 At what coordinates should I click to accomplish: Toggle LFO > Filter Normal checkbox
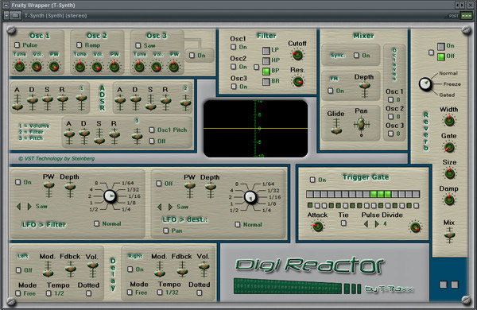96,223
